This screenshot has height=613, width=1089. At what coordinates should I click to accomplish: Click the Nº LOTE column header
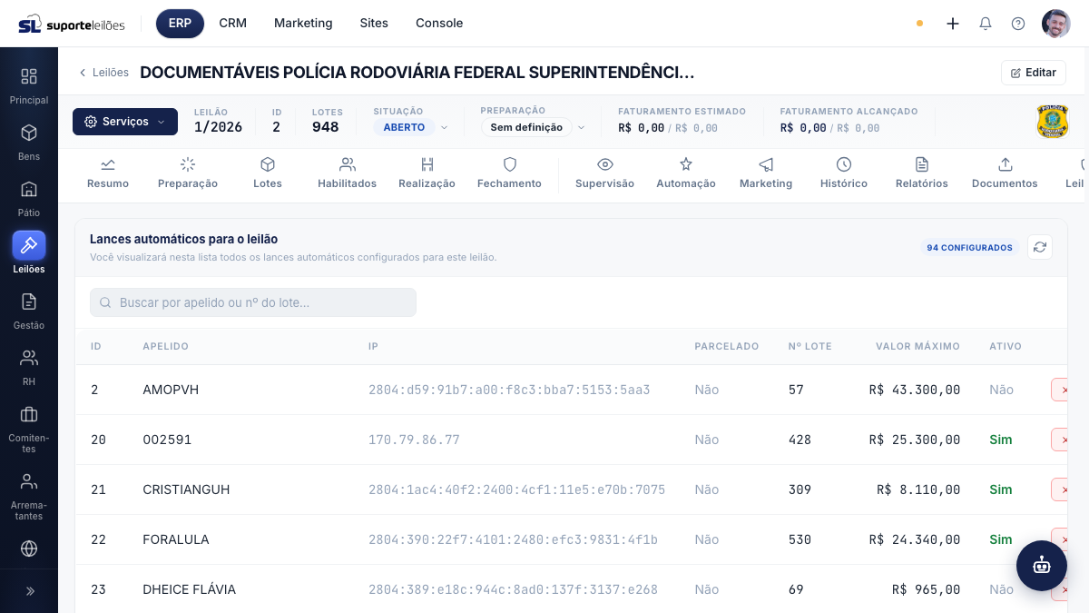coord(810,346)
